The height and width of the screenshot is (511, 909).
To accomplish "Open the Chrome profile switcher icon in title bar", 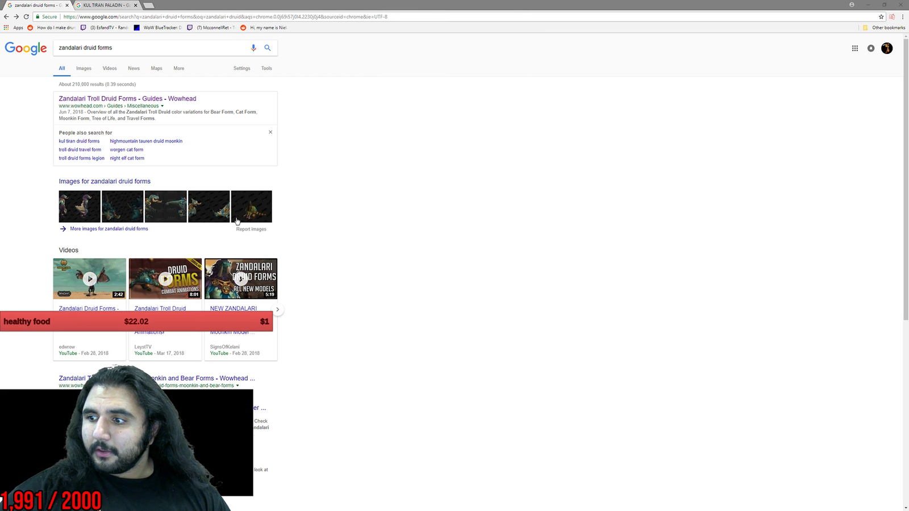I will point(852,5).
